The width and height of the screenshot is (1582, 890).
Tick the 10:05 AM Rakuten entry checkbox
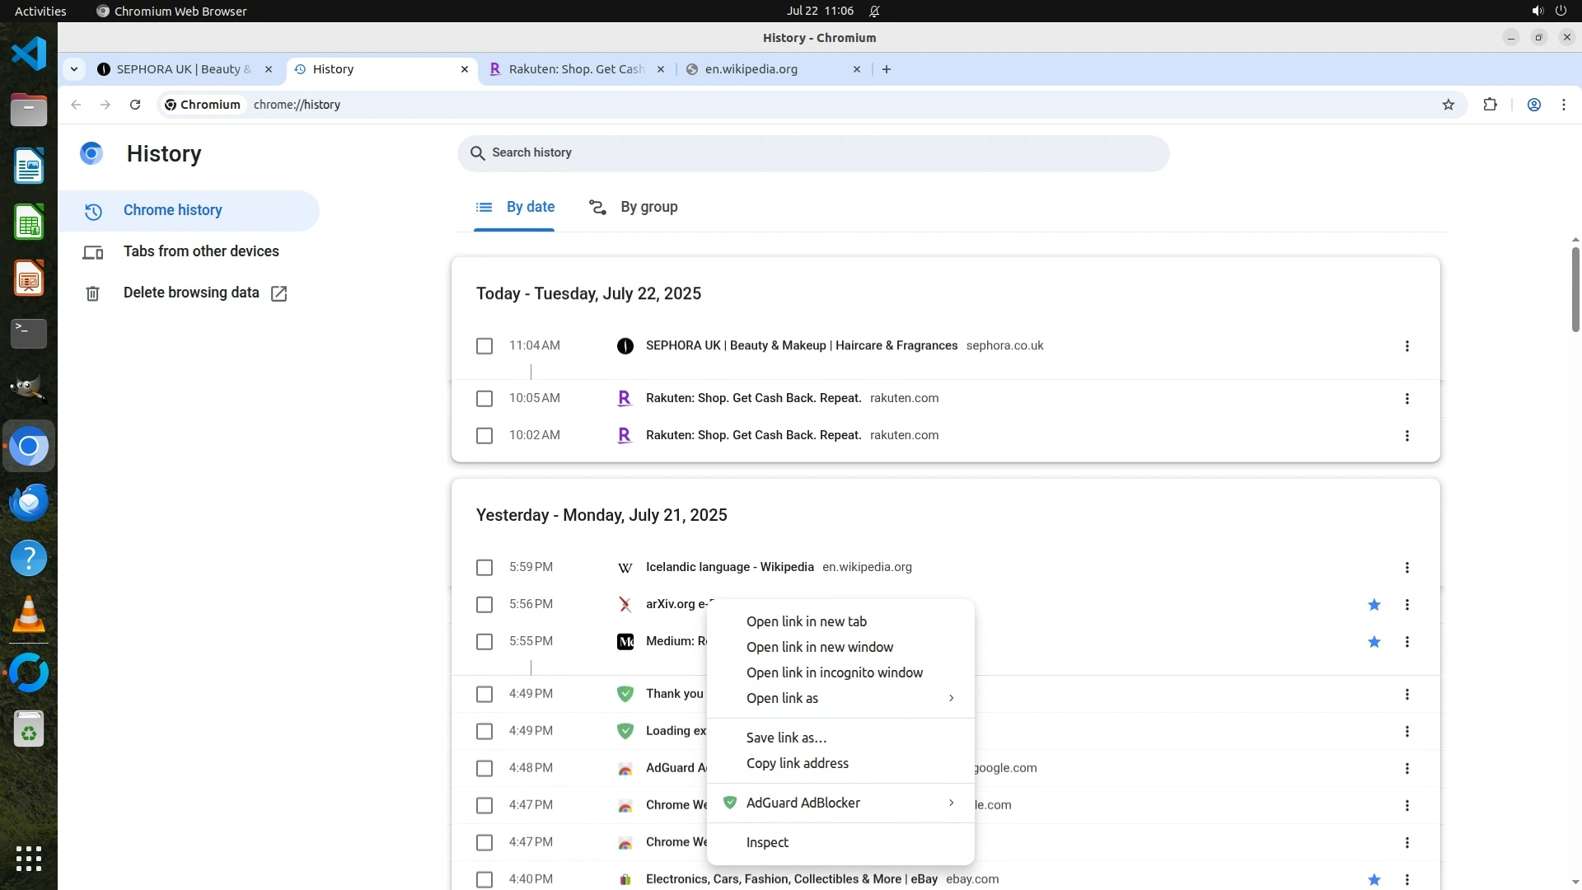click(x=484, y=399)
